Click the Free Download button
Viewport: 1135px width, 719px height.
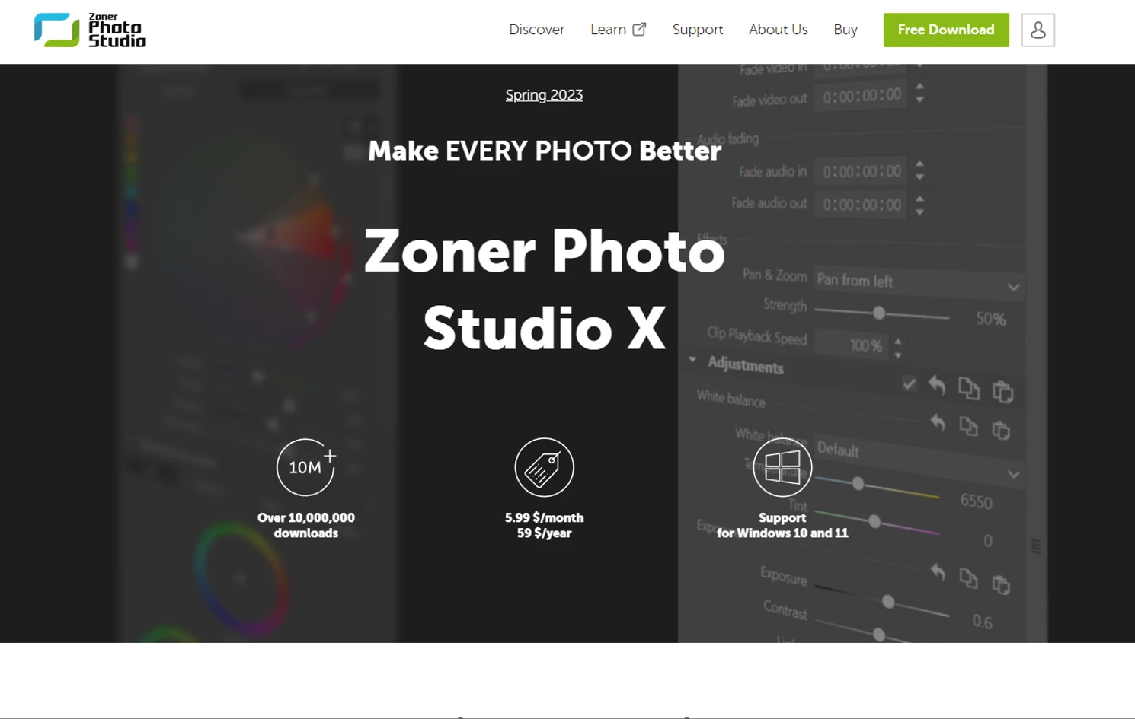click(x=946, y=30)
